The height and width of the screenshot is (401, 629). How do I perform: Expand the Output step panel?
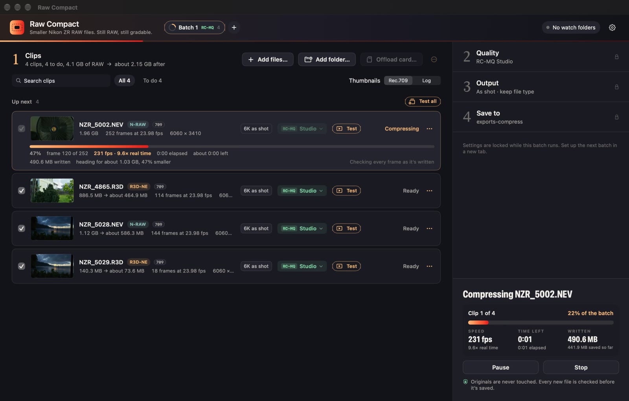pos(541,87)
